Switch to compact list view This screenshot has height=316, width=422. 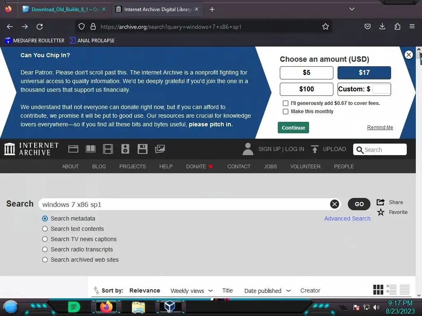405,290
